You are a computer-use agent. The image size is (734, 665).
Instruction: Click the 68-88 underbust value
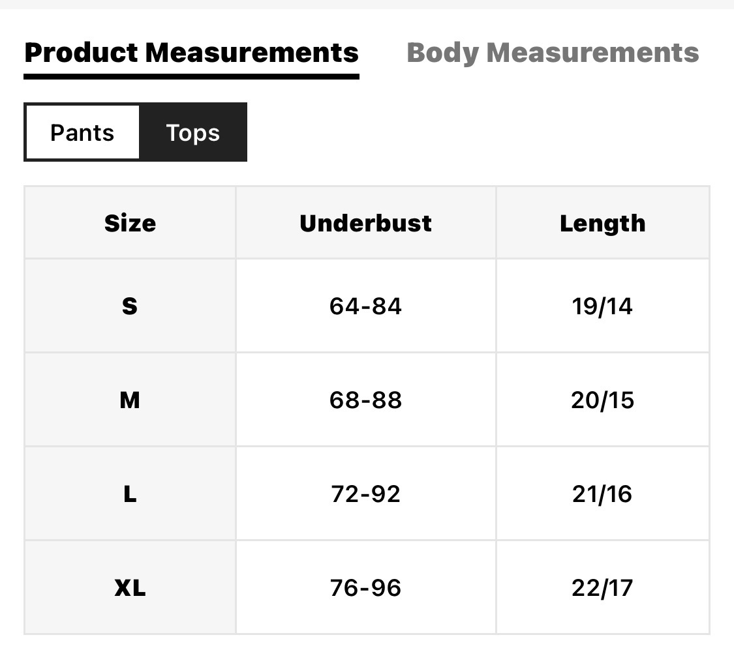(x=365, y=400)
